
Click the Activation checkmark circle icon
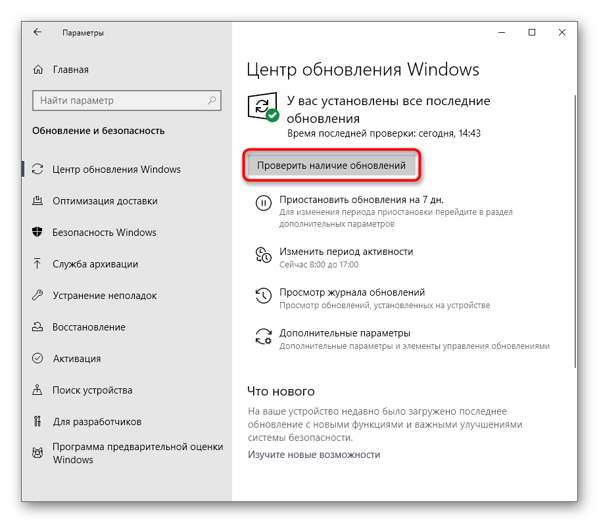[x=38, y=359]
